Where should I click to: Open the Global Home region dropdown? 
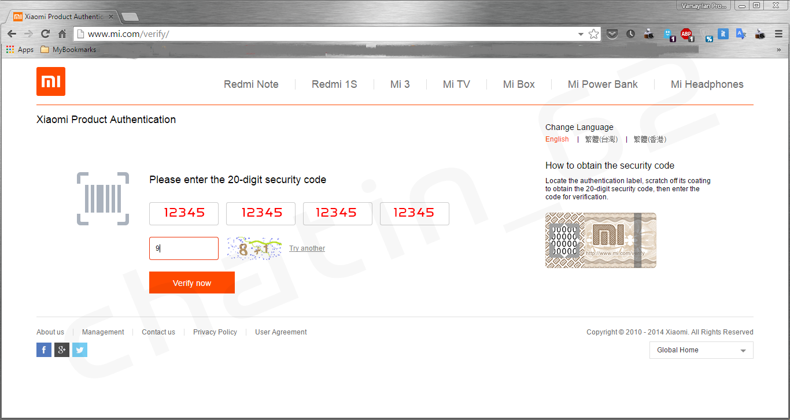702,350
